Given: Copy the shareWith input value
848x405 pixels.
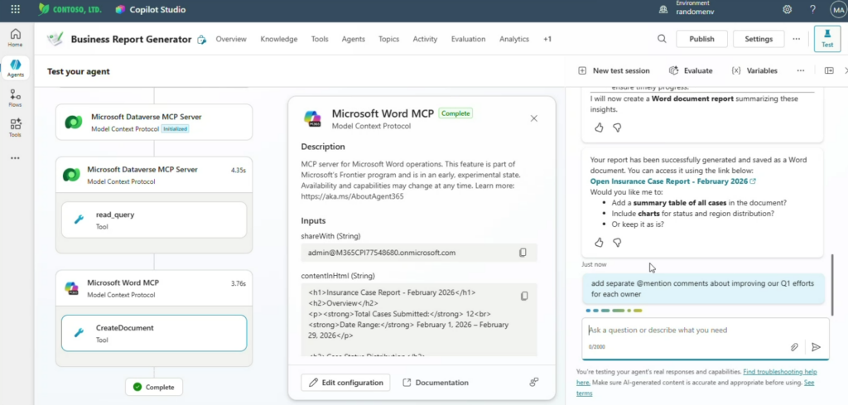Looking at the screenshot, I should tap(523, 253).
